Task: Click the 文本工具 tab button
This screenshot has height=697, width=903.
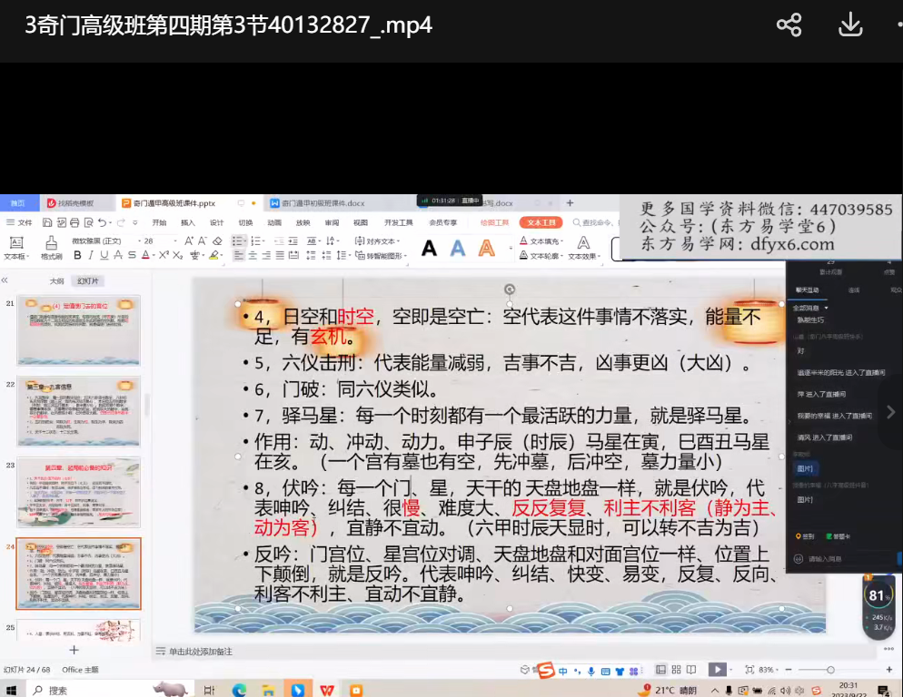Action: point(541,222)
